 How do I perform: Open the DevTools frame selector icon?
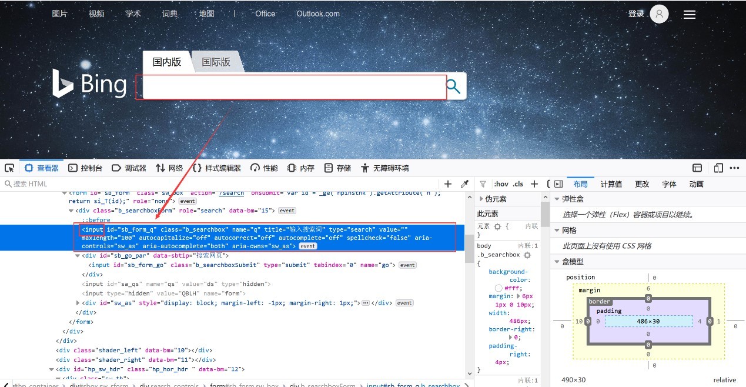(x=697, y=168)
